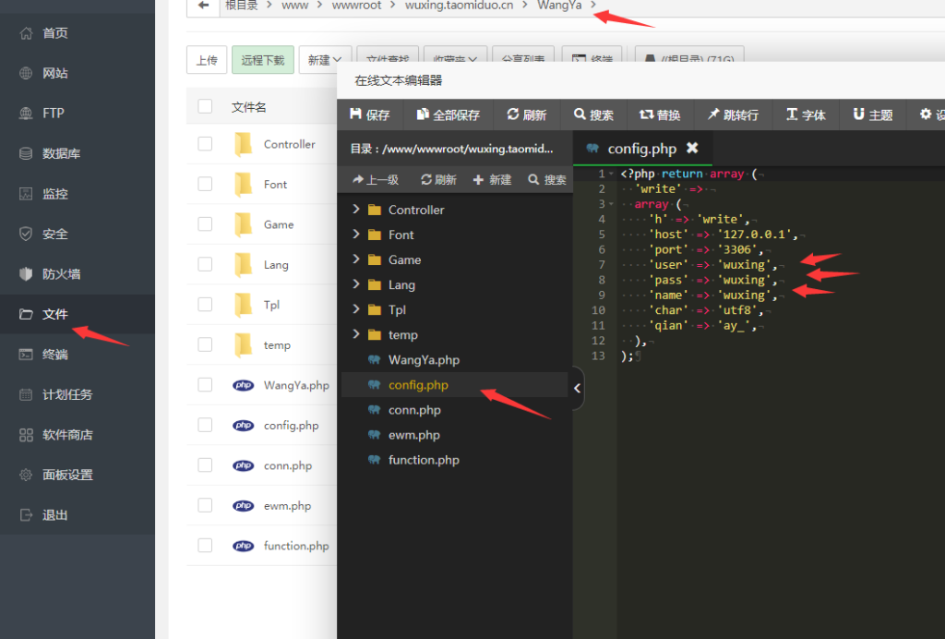Expand the Lang folder in editor tree
Screen dimensions: 945x639
356,284
